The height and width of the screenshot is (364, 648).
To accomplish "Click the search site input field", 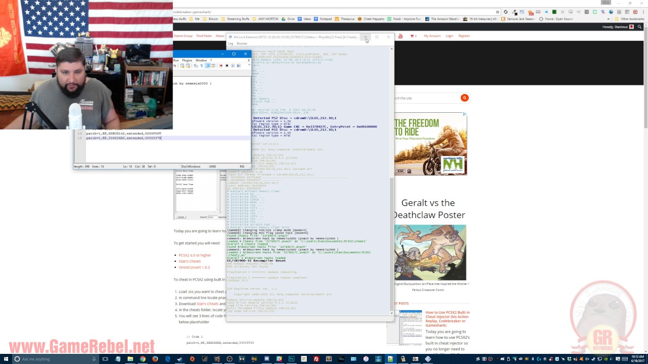I will click(x=427, y=98).
